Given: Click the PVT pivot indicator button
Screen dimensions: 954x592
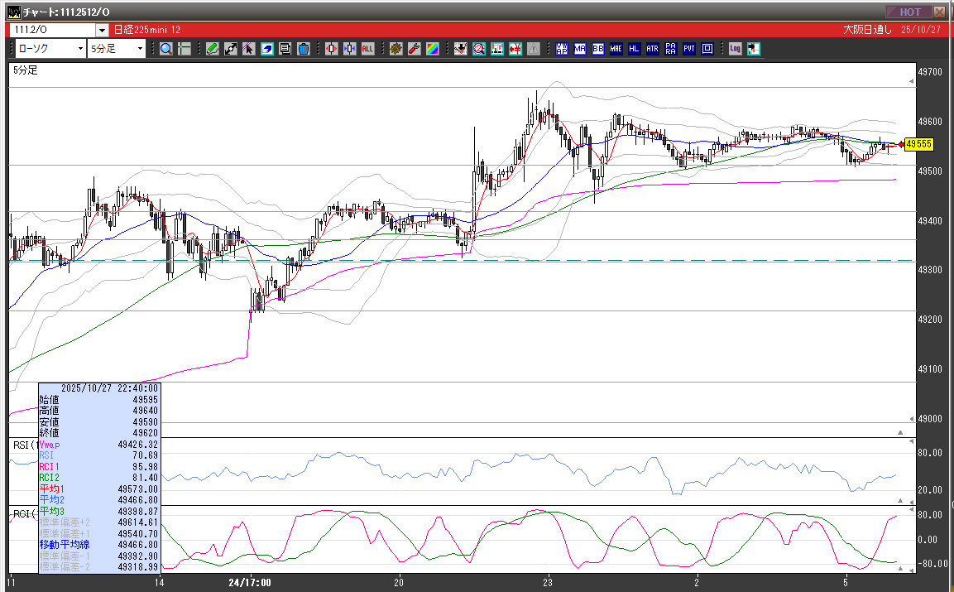Looking at the screenshot, I should (689, 49).
